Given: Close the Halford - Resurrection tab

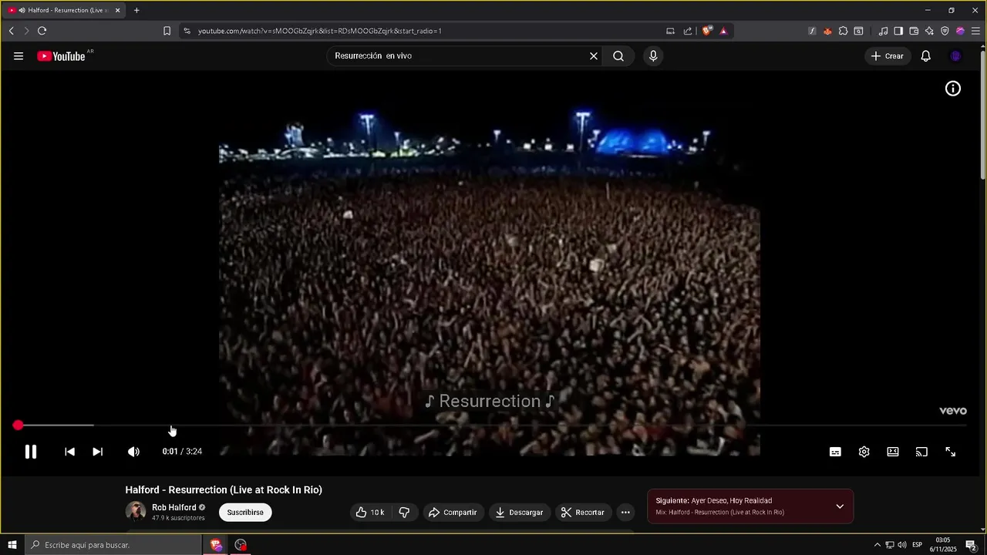Looking at the screenshot, I should click(x=118, y=11).
